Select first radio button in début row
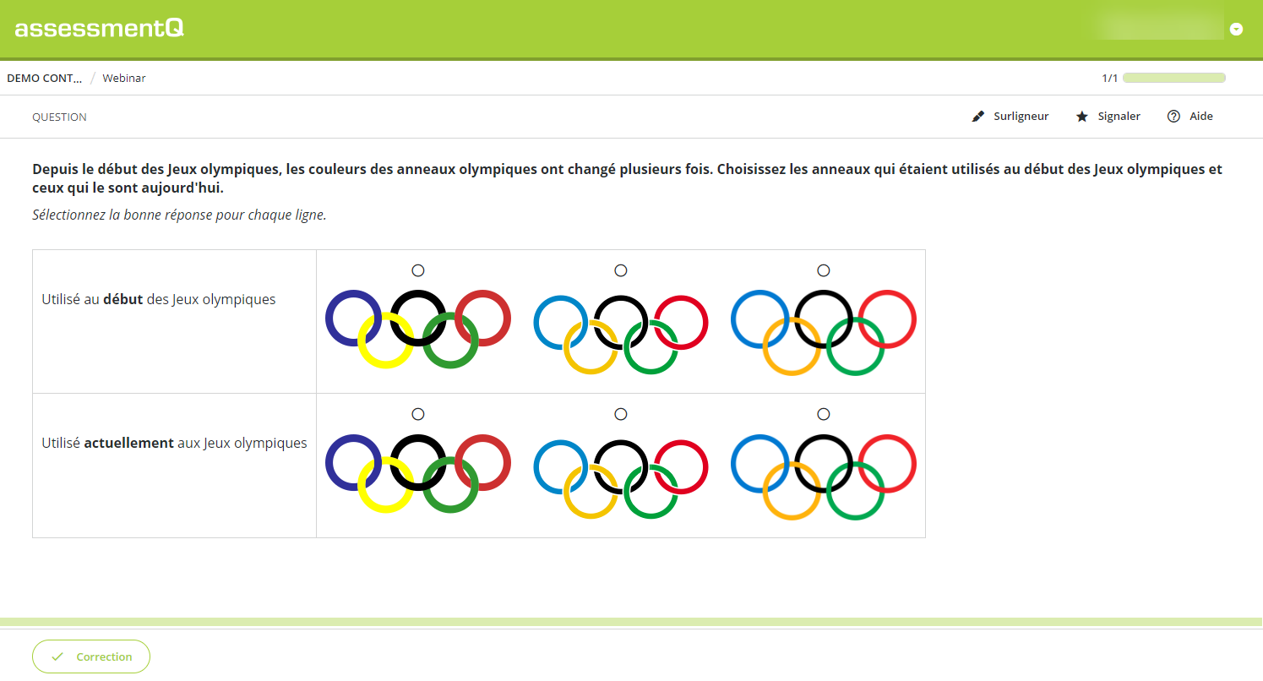 point(418,270)
